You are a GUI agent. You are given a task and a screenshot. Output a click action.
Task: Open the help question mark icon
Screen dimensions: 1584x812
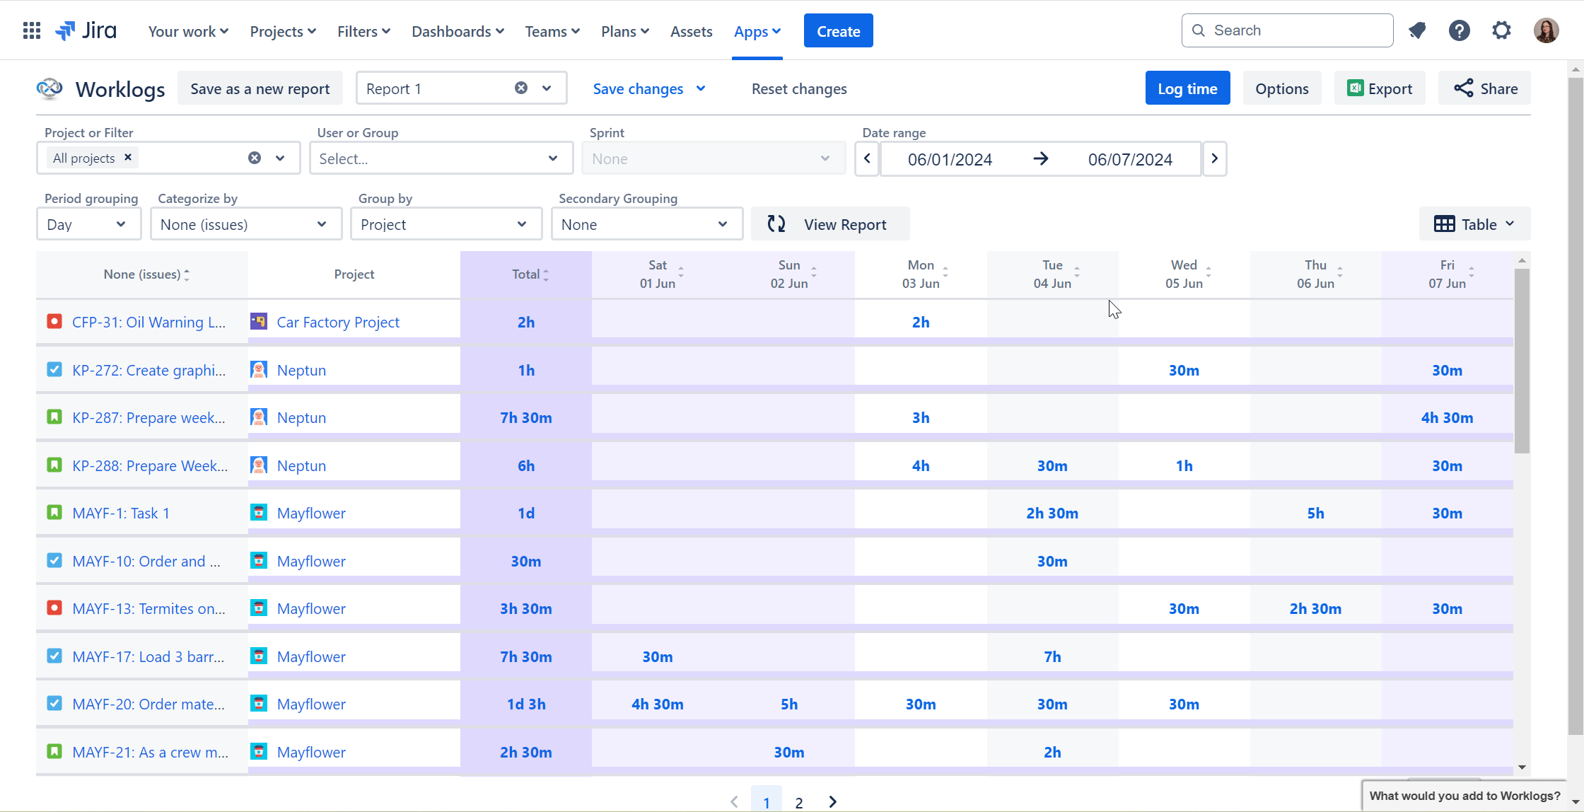[x=1459, y=30]
